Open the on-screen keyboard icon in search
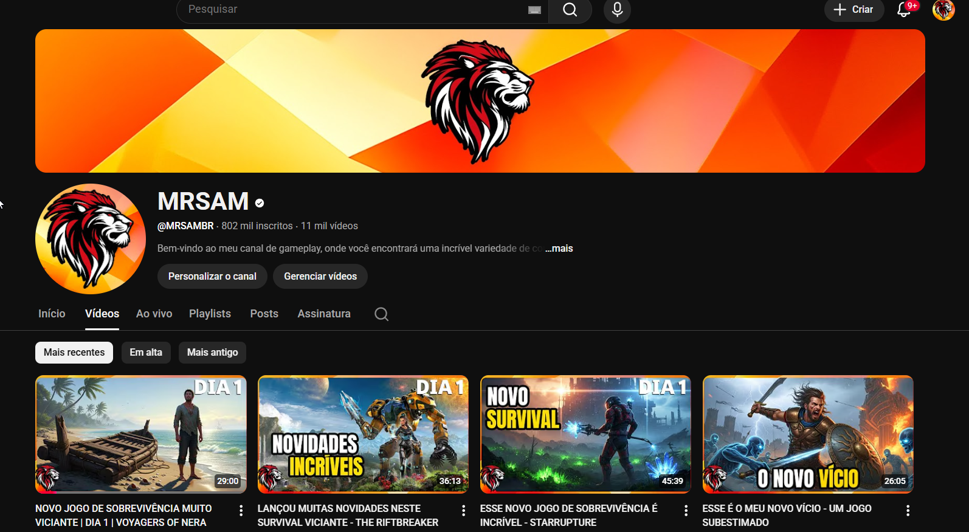The width and height of the screenshot is (969, 532). tap(535, 10)
